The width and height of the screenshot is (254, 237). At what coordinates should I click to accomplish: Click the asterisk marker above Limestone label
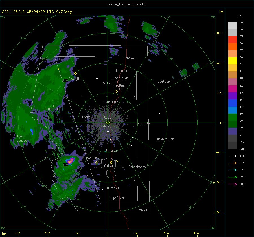point(53,106)
